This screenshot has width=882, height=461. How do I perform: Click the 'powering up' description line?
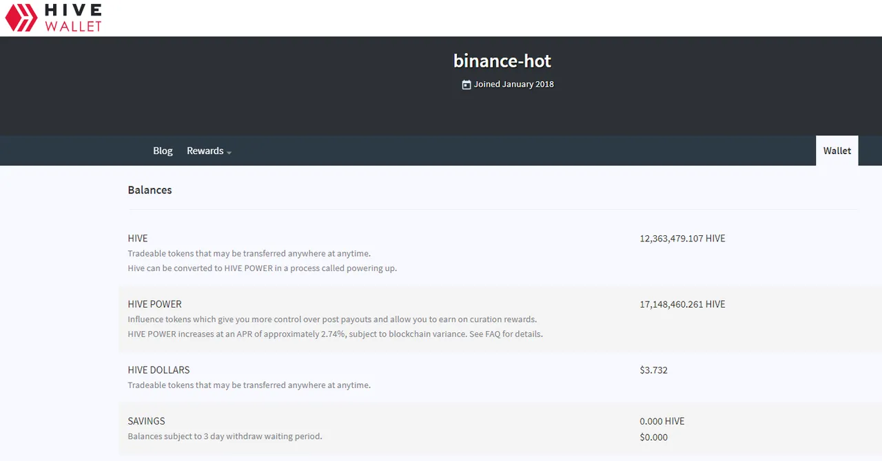262,268
